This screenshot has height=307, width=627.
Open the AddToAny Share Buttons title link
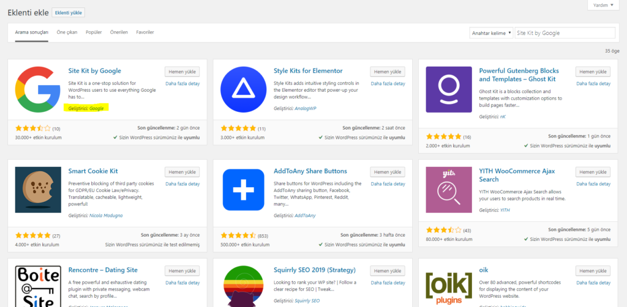[310, 171]
